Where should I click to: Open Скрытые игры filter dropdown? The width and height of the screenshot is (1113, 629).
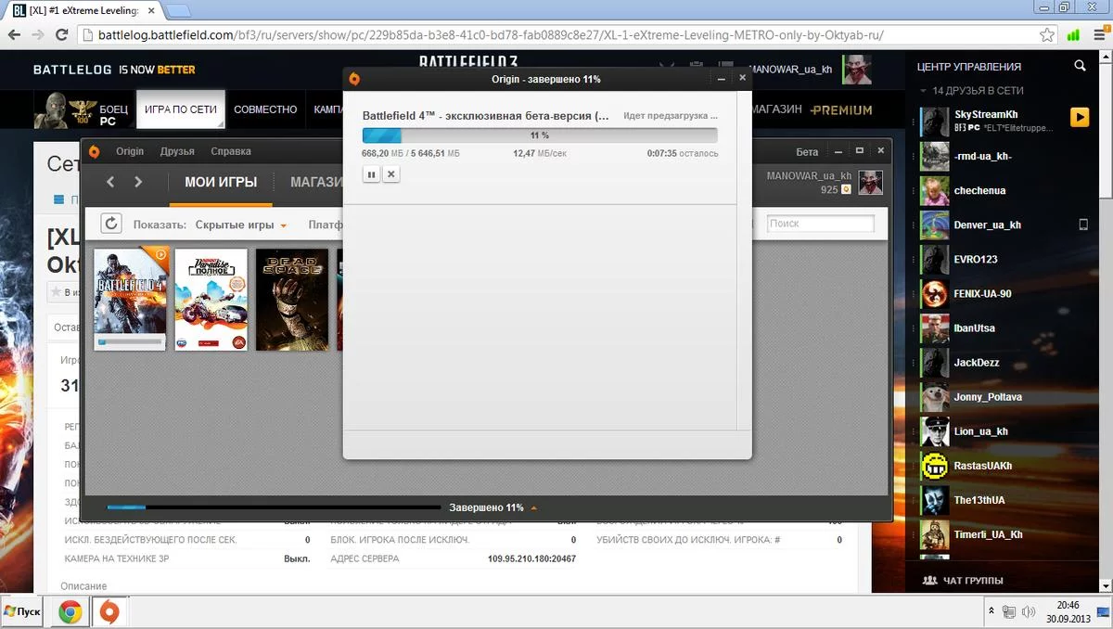[x=240, y=225]
